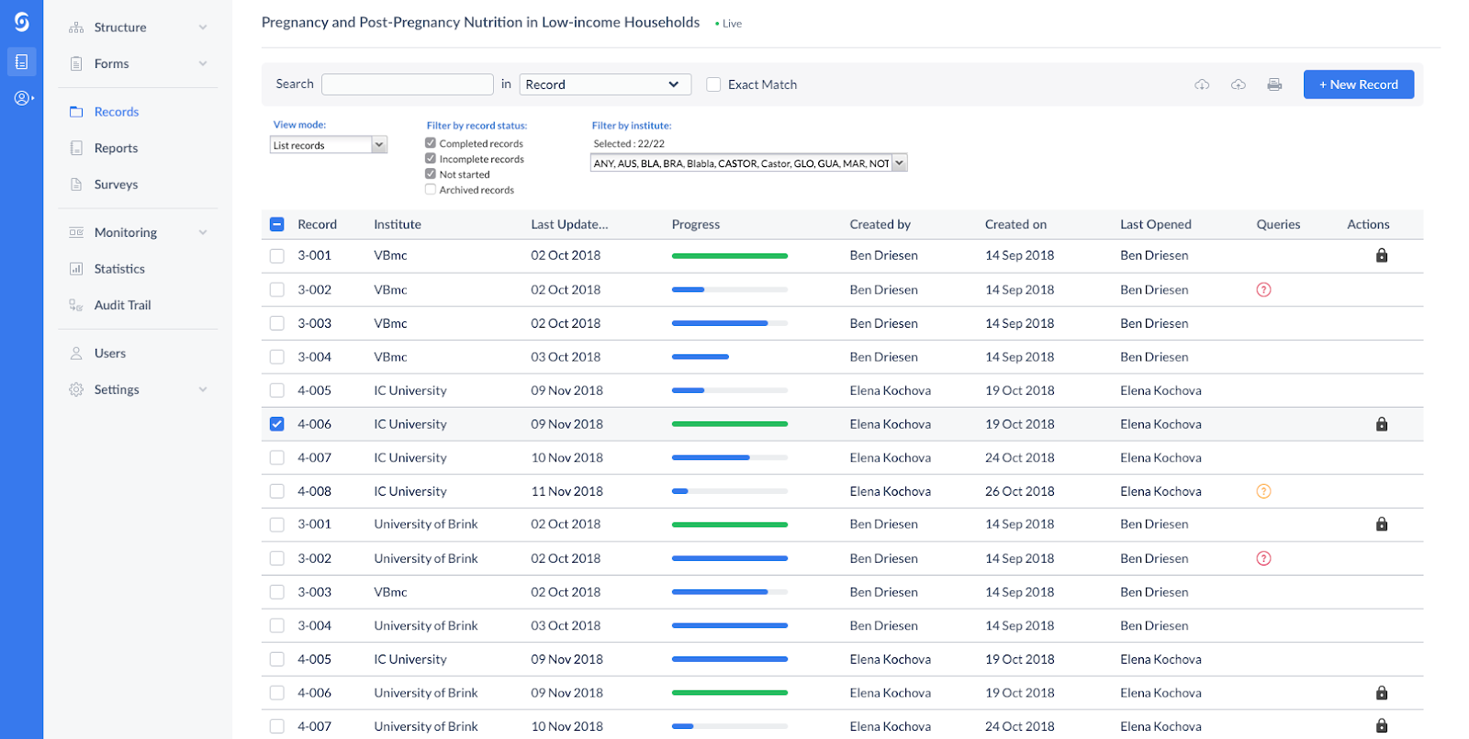Uncheck the Not started filter
1469x739 pixels.
[x=431, y=174]
